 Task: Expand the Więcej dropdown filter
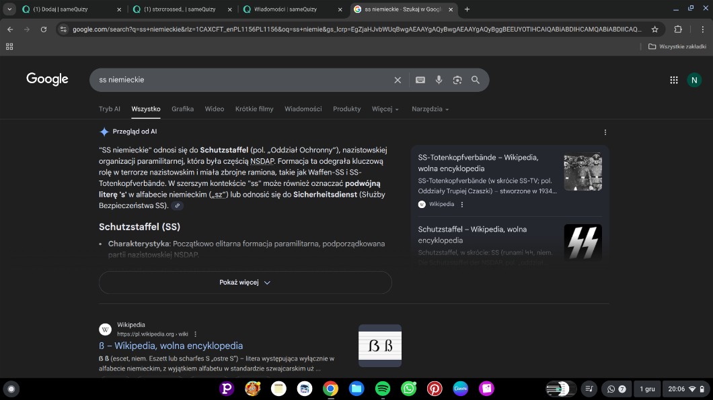click(x=385, y=109)
